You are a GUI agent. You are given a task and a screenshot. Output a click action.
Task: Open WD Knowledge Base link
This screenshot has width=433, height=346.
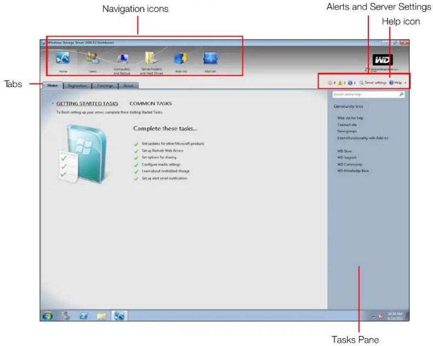(x=352, y=171)
